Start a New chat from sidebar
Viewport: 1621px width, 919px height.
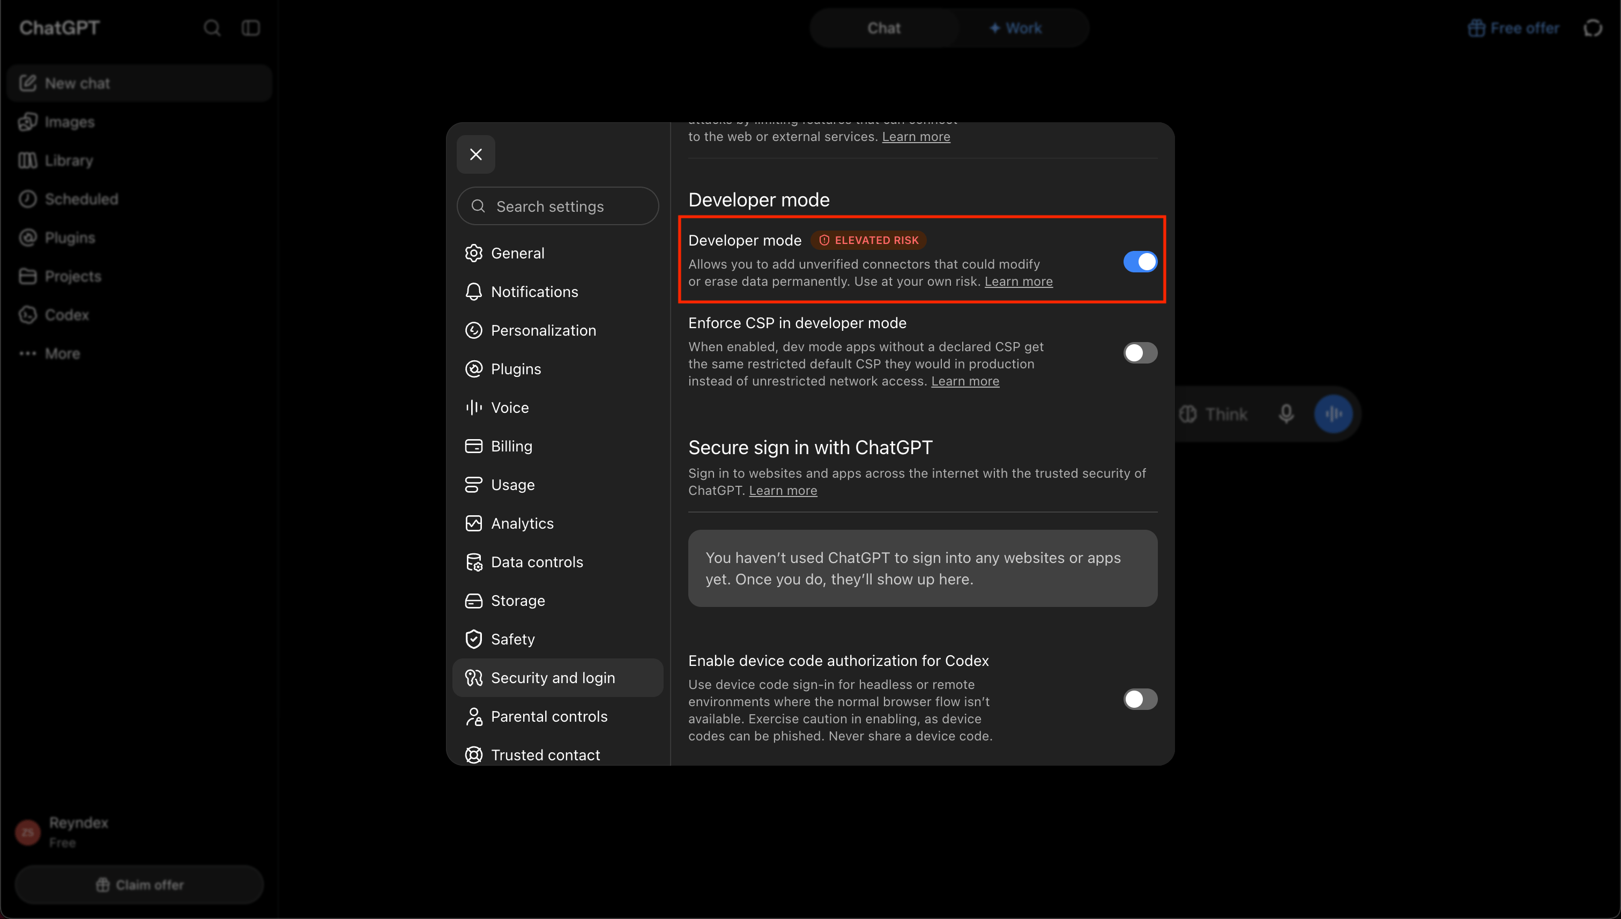[139, 83]
